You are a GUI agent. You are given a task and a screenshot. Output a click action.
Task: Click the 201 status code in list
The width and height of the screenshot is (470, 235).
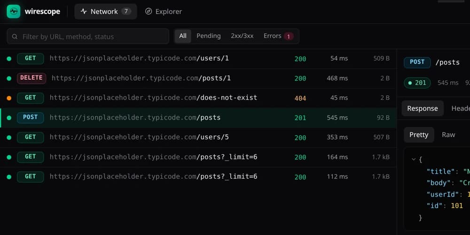coord(300,118)
